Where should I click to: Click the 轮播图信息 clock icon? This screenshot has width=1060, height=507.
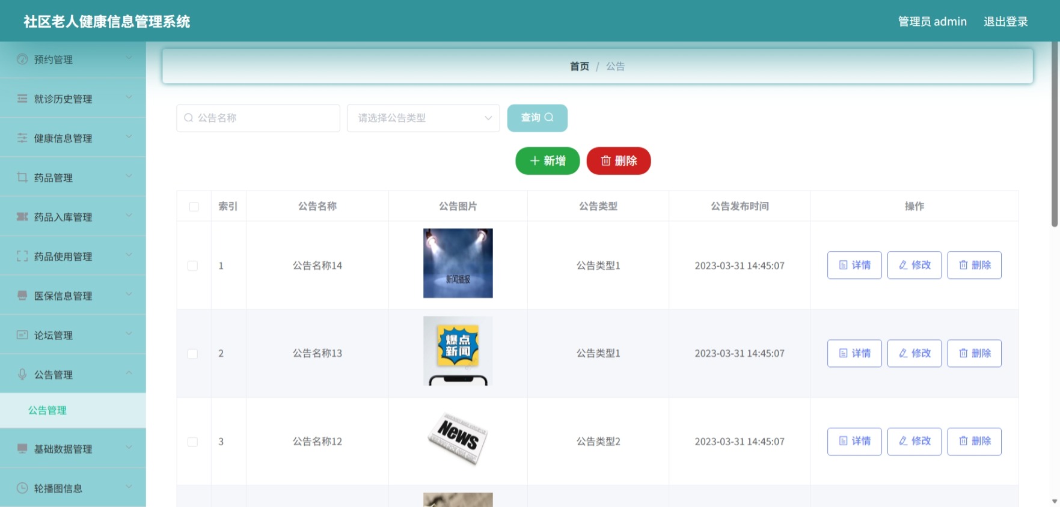[22, 488]
